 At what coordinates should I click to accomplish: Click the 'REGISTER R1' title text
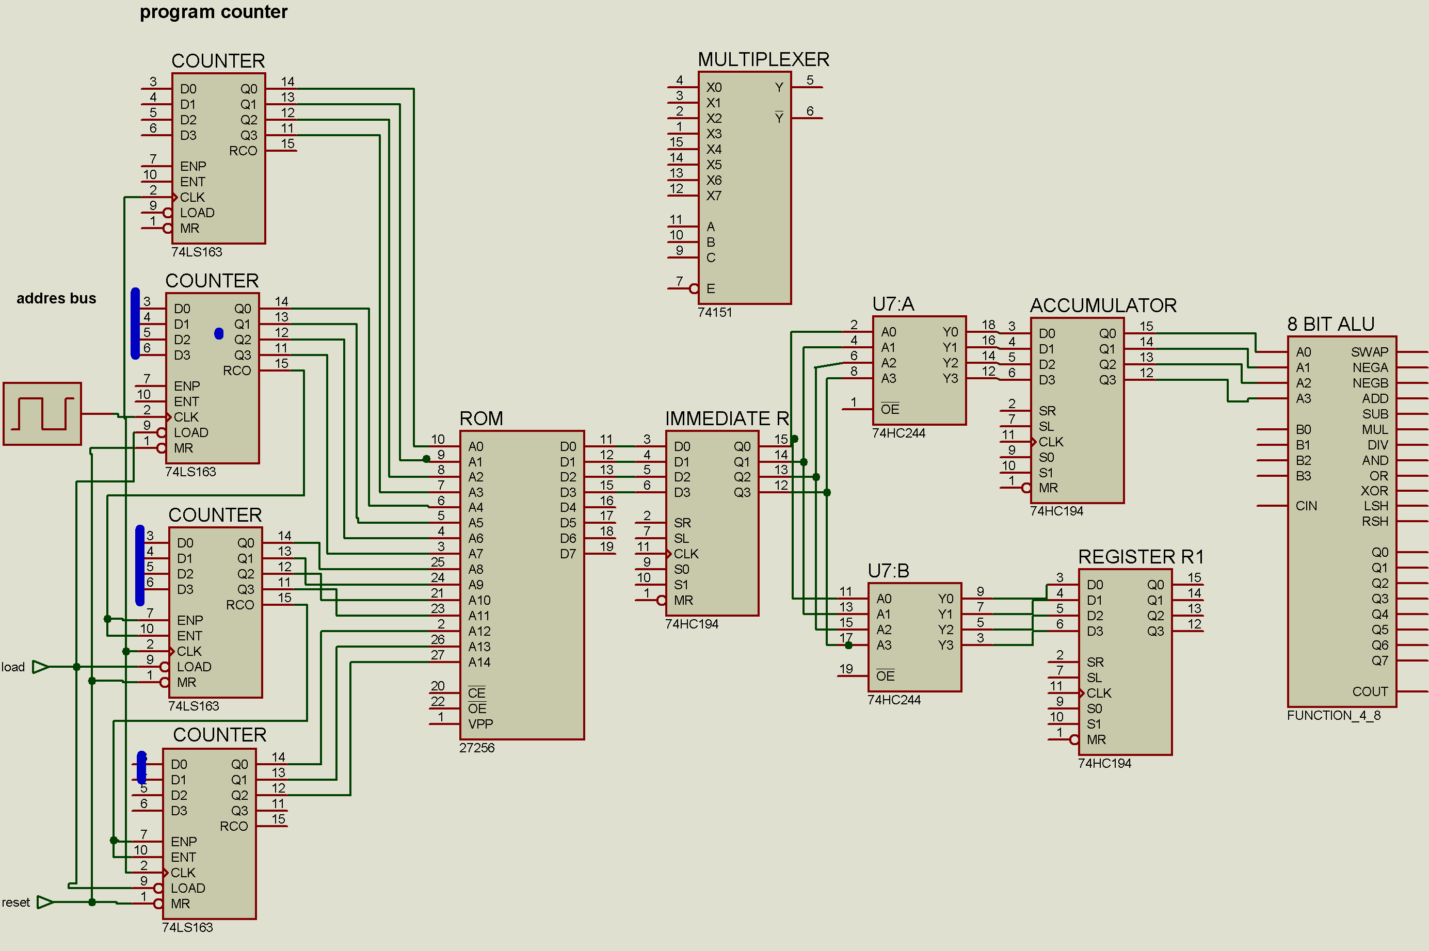[1141, 557]
